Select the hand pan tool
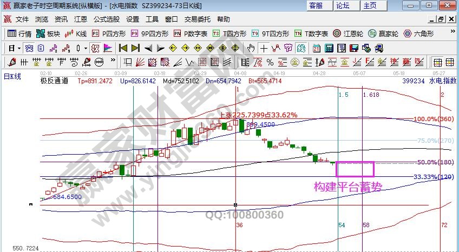Image resolution: width=459 pixels, height=252 pixels. [x=251, y=48]
